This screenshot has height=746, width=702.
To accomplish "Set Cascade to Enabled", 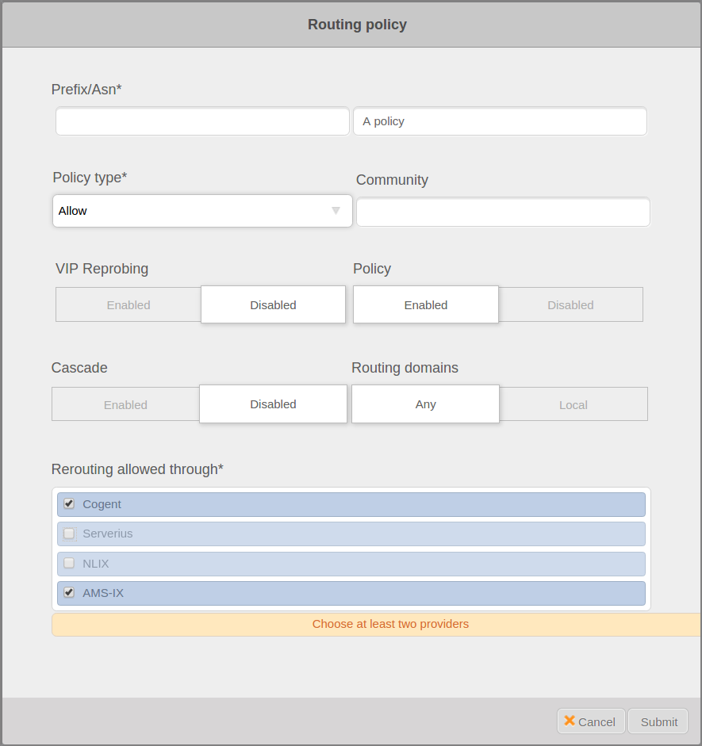I will pos(125,404).
